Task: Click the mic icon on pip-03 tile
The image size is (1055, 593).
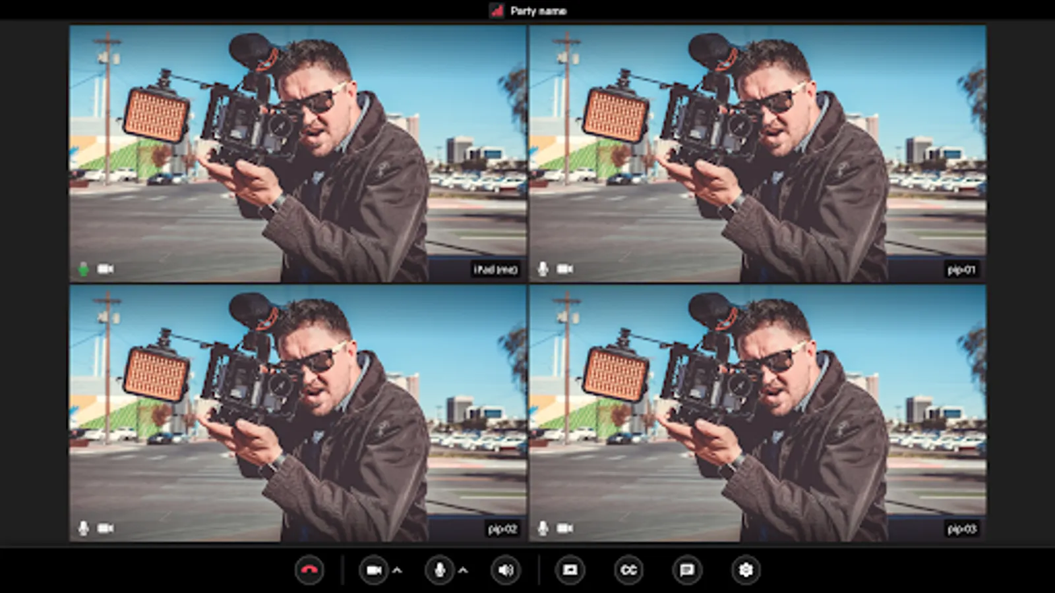Action: click(x=543, y=528)
